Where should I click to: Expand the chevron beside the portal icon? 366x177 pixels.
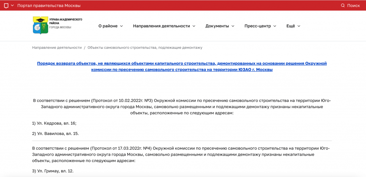[x=13, y=6]
